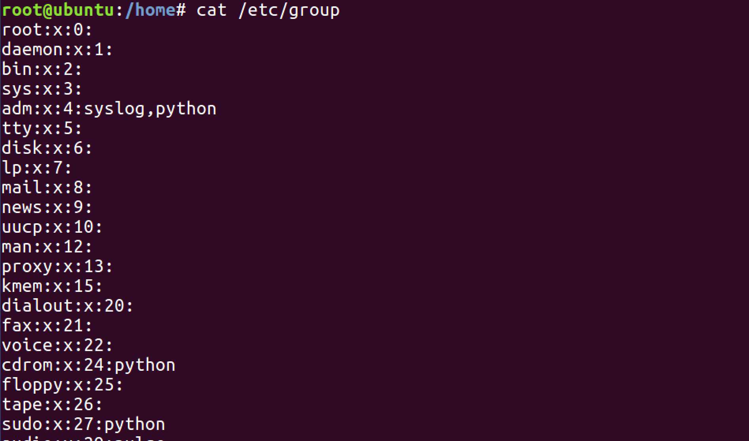Screen dimensions: 749x441
Task: Click python in the cdrom group line
Action: pos(145,365)
